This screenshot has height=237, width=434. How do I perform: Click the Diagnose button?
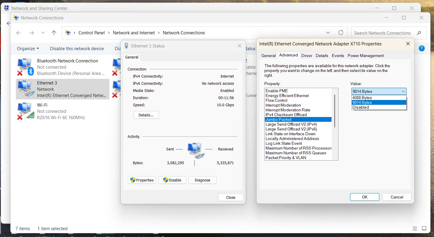[203, 180]
